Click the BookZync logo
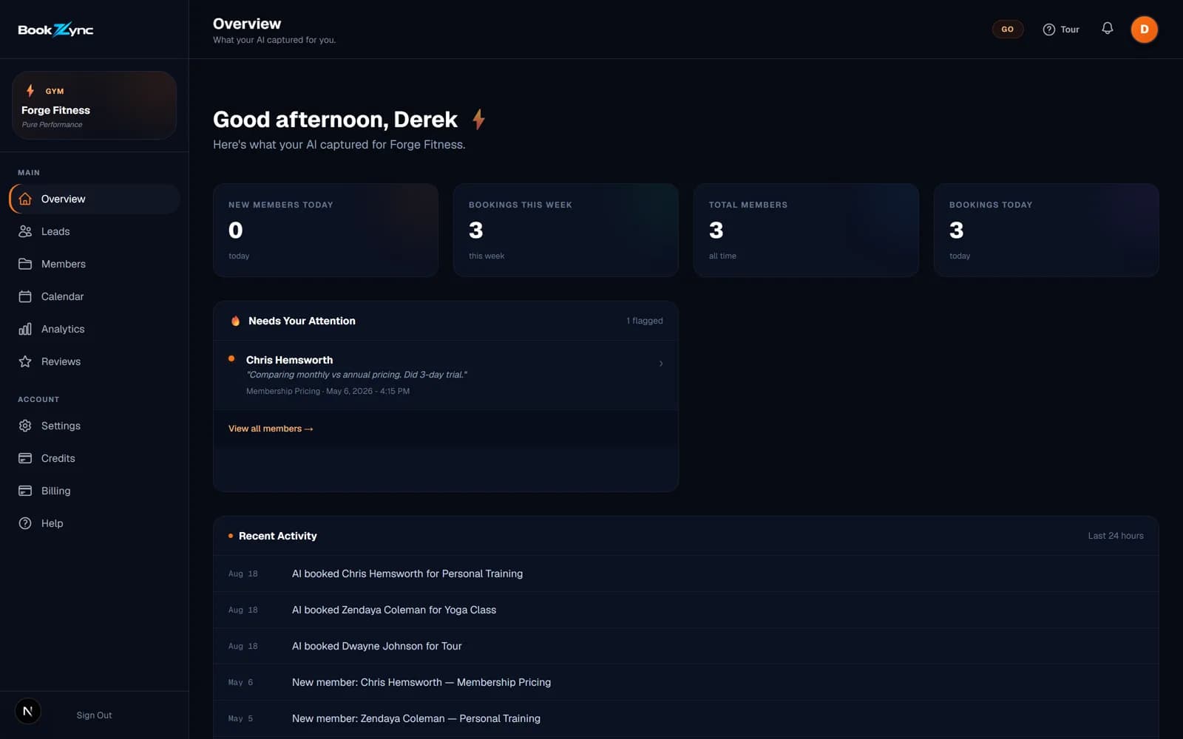Screen dimensions: 1183x739 pyautogui.click(x=55, y=30)
